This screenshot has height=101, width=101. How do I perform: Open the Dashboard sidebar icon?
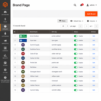(x=5, y=12)
